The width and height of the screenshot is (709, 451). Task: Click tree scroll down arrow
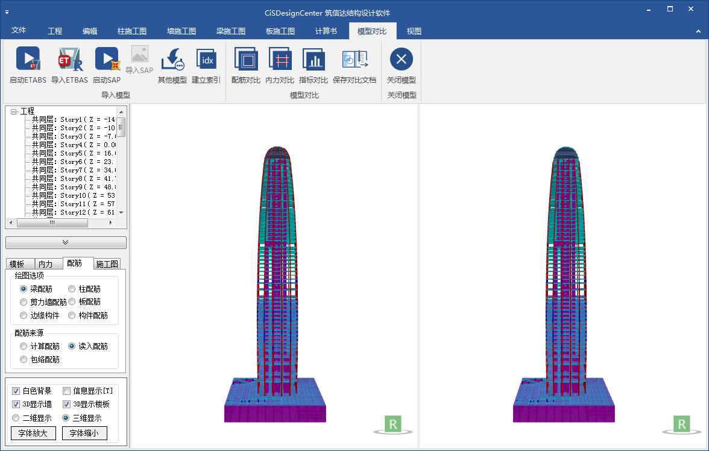pyautogui.click(x=121, y=213)
